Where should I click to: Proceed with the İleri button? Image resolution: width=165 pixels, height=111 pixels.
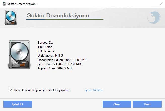(x=147, y=104)
